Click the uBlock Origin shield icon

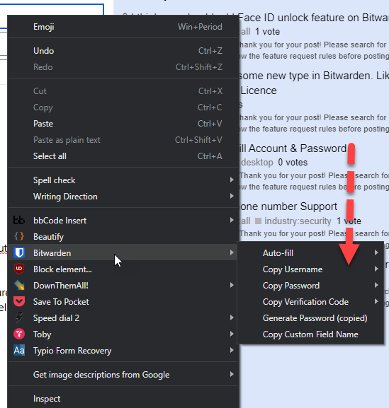(x=19, y=269)
